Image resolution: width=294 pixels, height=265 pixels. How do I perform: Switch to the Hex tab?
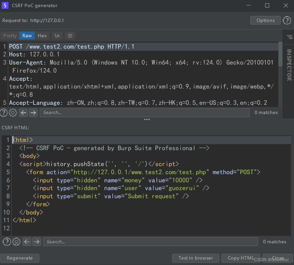click(x=42, y=36)
